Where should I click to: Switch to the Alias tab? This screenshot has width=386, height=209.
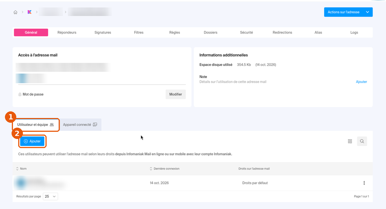point(318,33)
